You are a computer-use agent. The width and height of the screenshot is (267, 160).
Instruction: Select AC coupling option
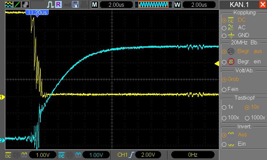point(224,28)
